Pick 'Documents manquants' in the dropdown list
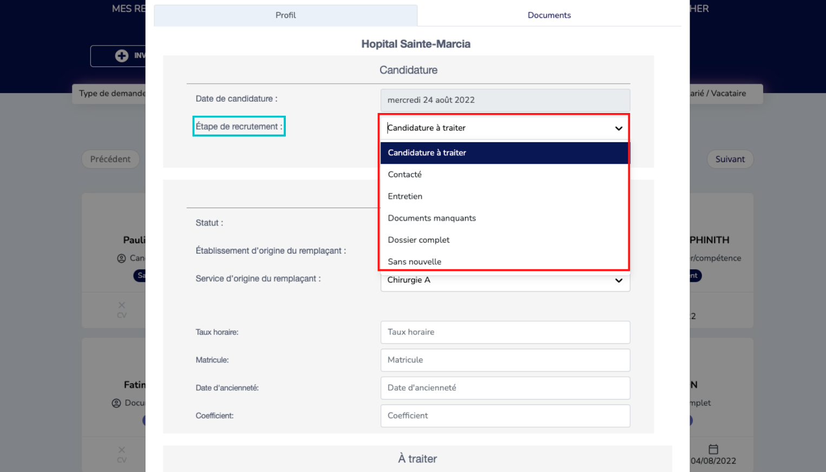 (431, 218)
